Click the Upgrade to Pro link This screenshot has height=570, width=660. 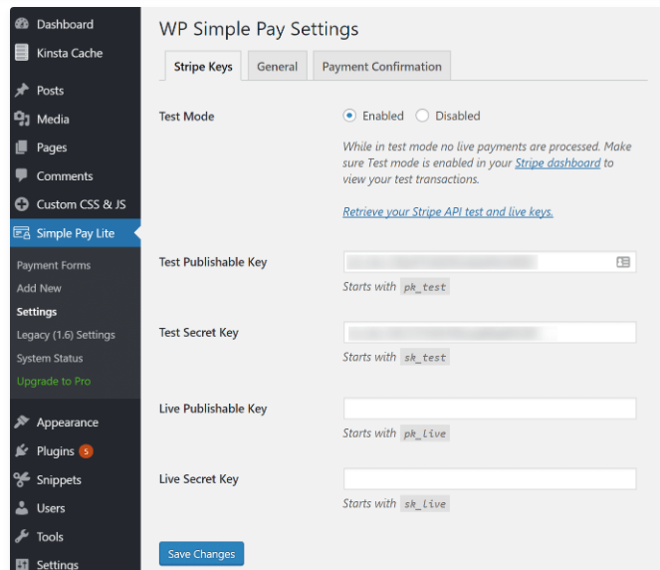pyautogui.click(x=54, y=382)
